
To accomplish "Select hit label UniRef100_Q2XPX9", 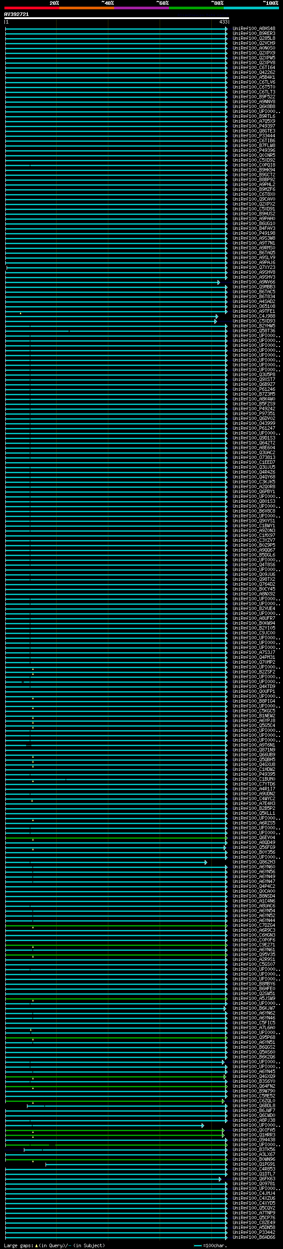I will click(254, 53).
